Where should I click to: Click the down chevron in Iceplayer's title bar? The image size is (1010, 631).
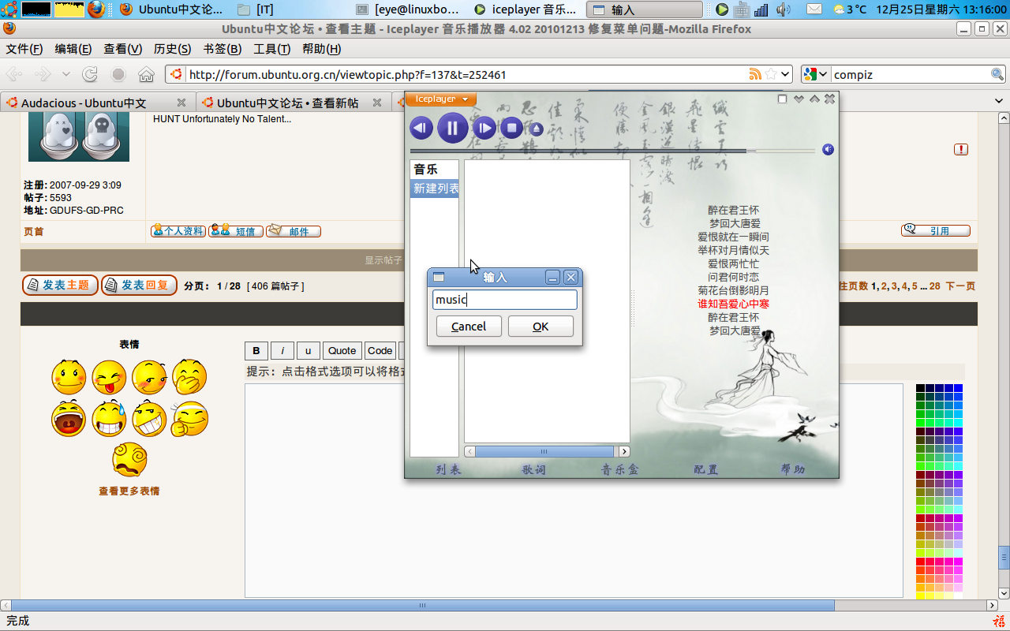(799, 99)
